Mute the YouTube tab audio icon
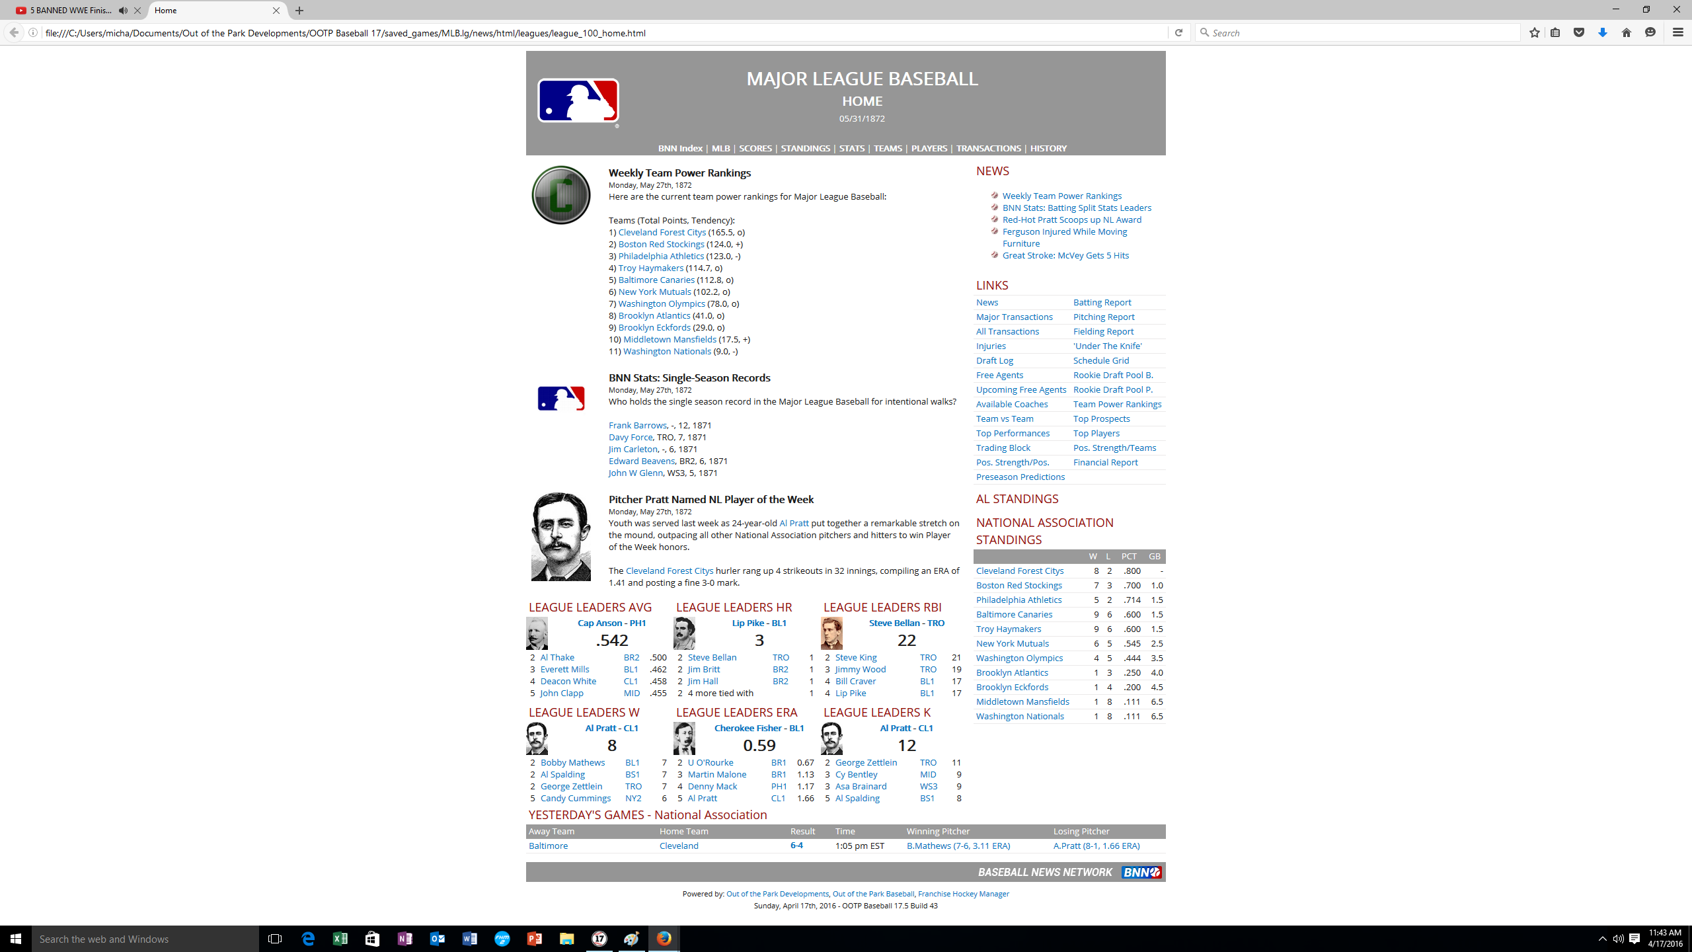 click(x=123, y=11)
